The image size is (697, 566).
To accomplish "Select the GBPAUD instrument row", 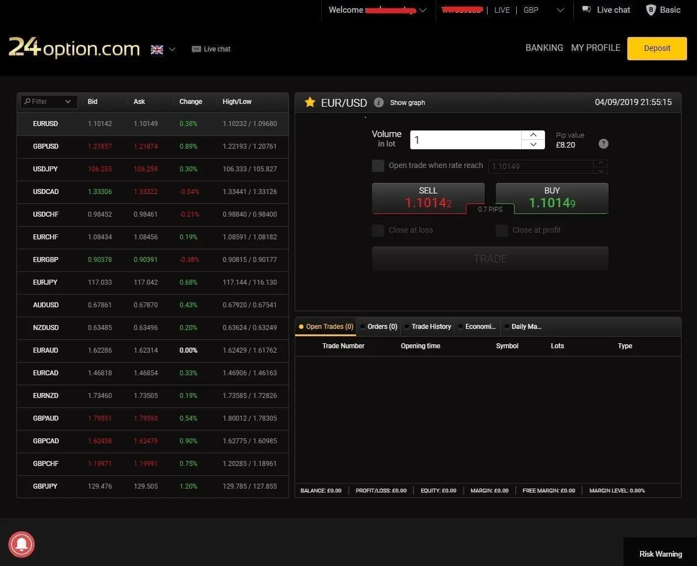I will pyautogui.click(x=153, y=418).
